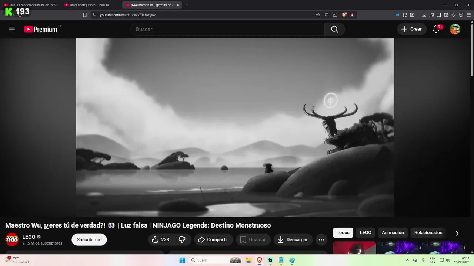Click the search magnifier button
Screen dimensions: 474x266
click(334, 29)
